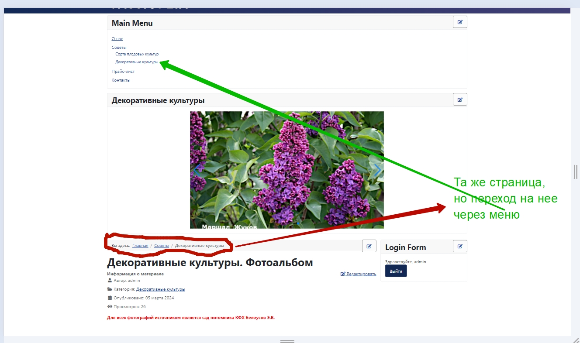Image resolution: width=580 pixels, height=343 pixels.
Task: Show the previous slide with the left arrow
Action: pos(197,170)
